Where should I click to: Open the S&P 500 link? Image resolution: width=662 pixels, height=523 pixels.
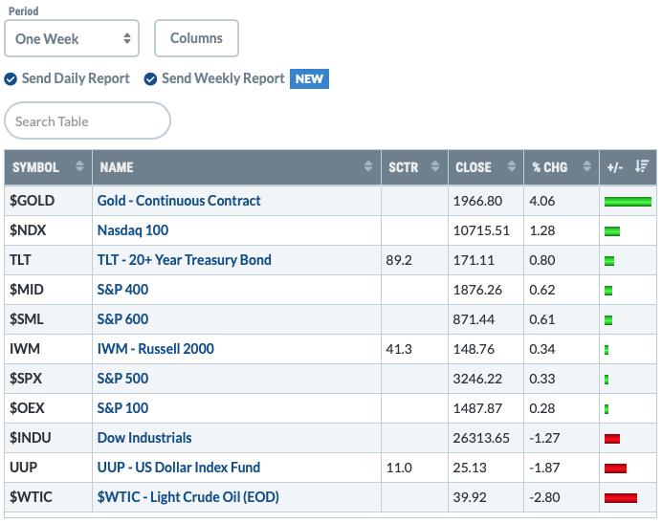click(x=122, y=379)
